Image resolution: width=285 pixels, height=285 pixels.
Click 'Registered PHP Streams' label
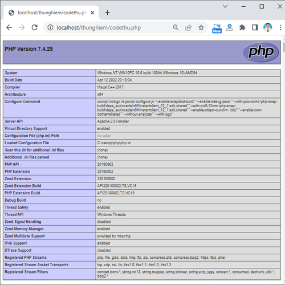(x=26, y=258)
